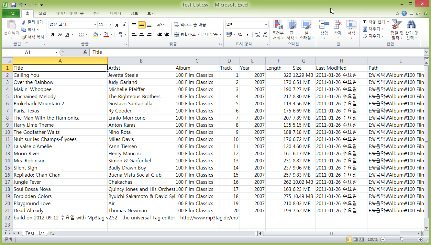Click the Name Box showing A1

click(x=28, y=52)
